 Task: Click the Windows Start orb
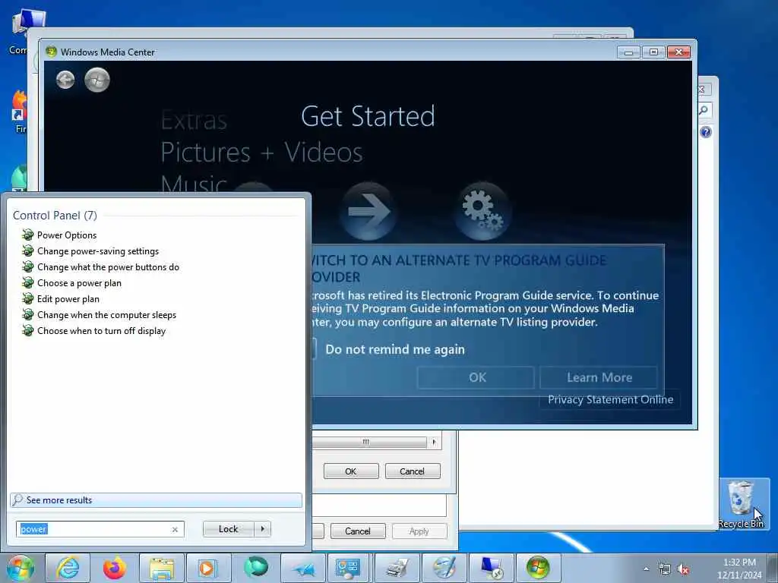(x=21, y=568)
